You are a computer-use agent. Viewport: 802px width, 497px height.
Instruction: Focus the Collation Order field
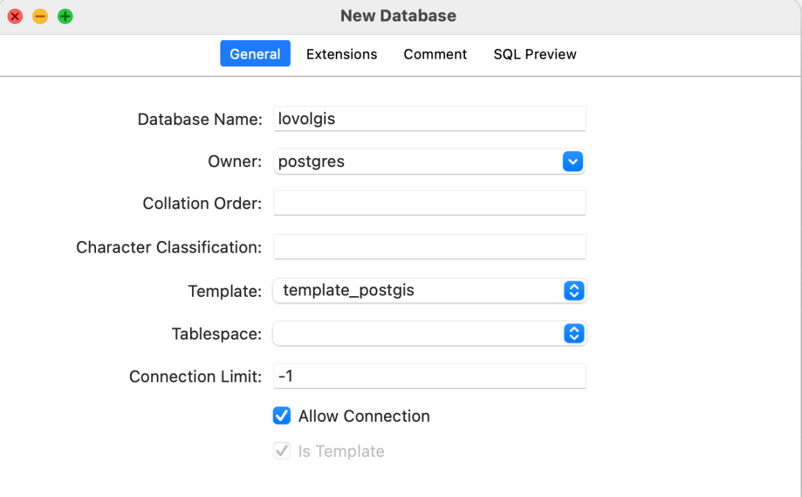[x=429, y=204]
